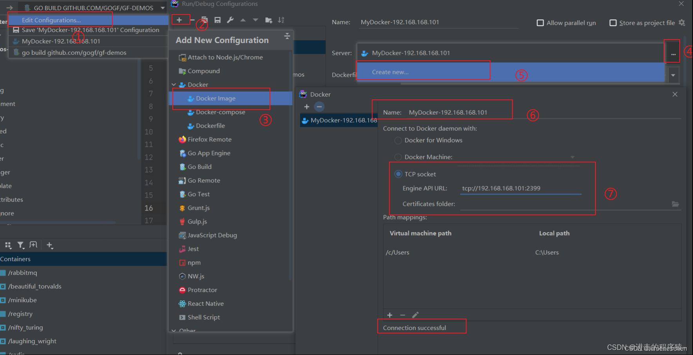Screen dimensions: 693x355
Task: Open dropdown arrow below Server field
Action: click(673, 75)
